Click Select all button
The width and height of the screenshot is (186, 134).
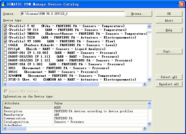tap(169, 77)
